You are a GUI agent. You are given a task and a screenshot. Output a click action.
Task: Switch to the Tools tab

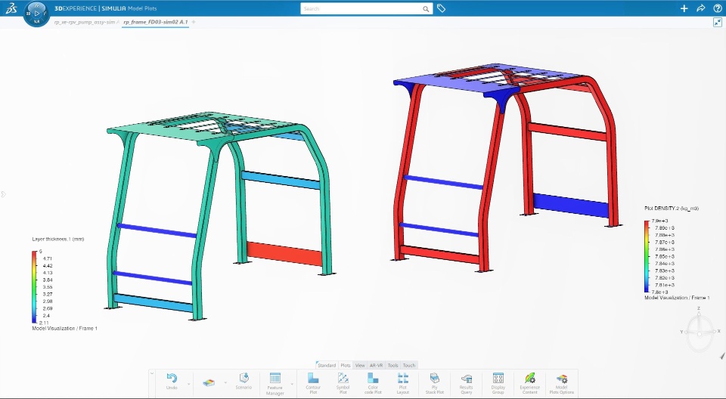392,365
